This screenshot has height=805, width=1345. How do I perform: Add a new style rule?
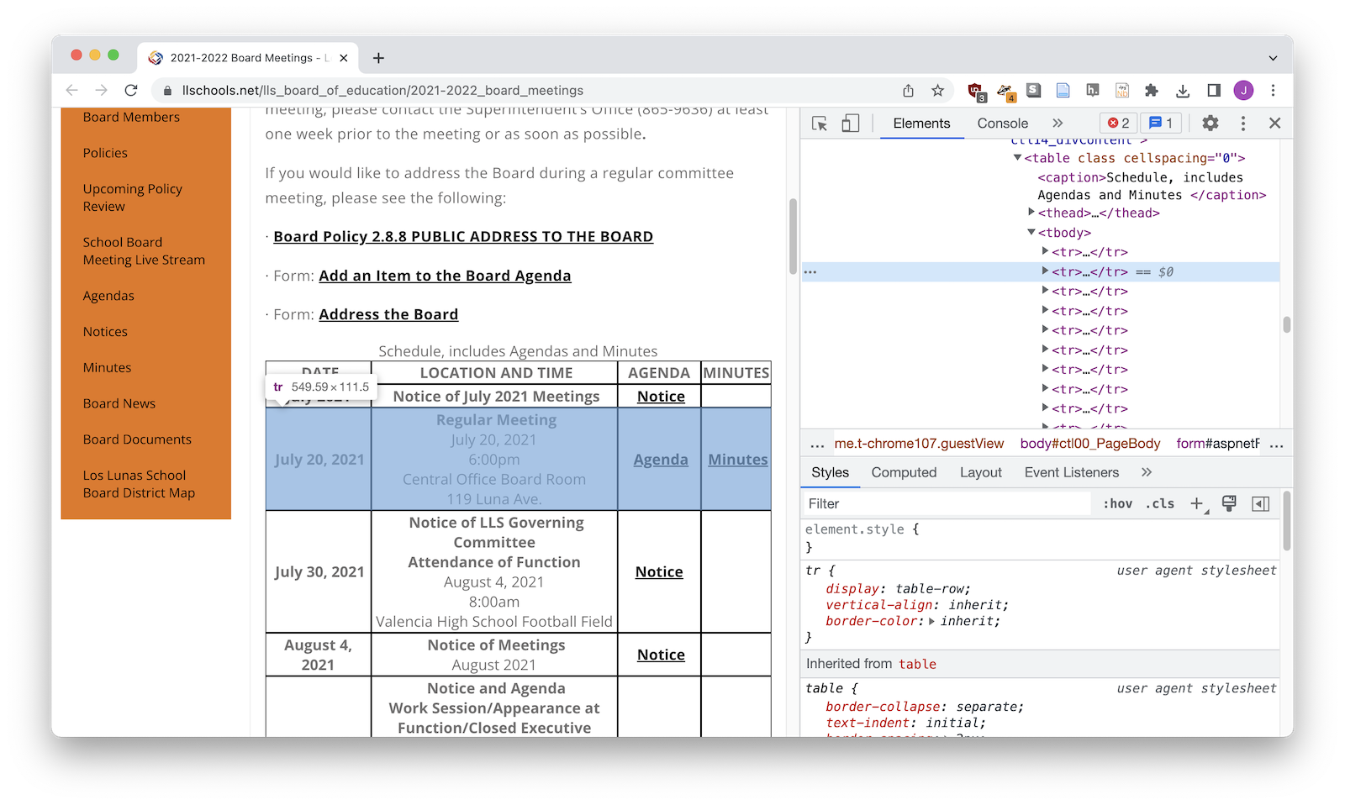1196,503
